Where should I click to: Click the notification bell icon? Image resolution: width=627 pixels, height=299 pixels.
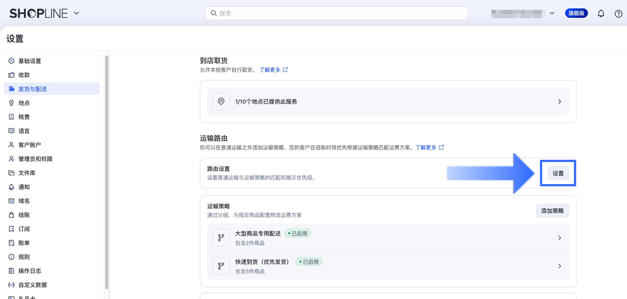tap(601, 14)
